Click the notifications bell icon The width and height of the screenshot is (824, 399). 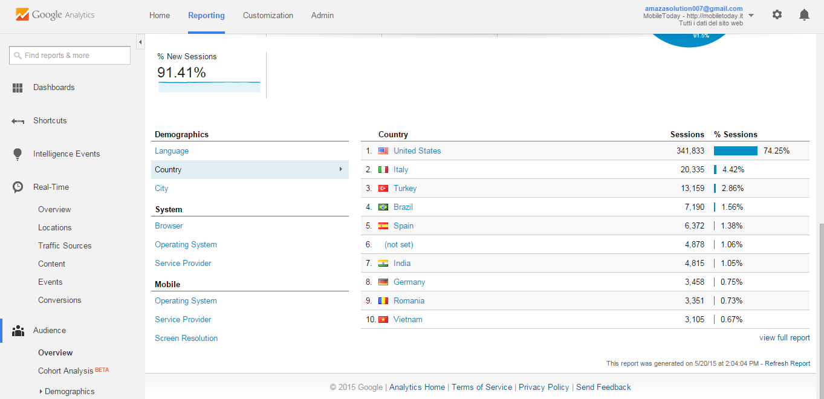coord(804,14)
